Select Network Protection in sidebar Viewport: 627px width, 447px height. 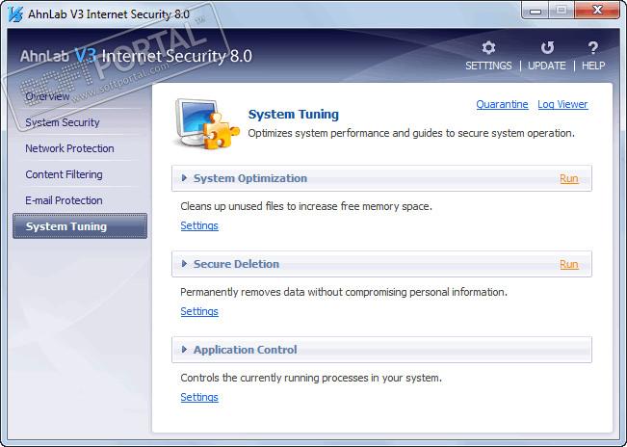69,148
